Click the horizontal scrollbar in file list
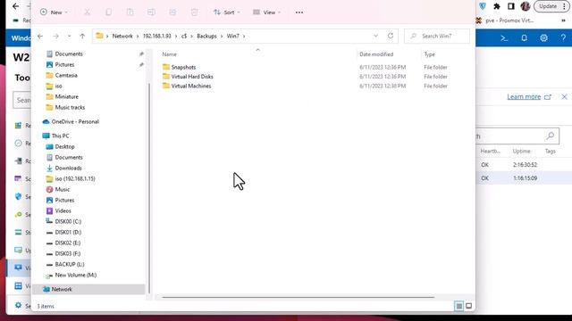 coord(298,297)
